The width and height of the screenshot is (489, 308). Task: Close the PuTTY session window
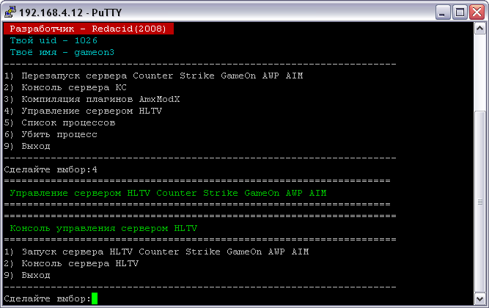(477, 12)
